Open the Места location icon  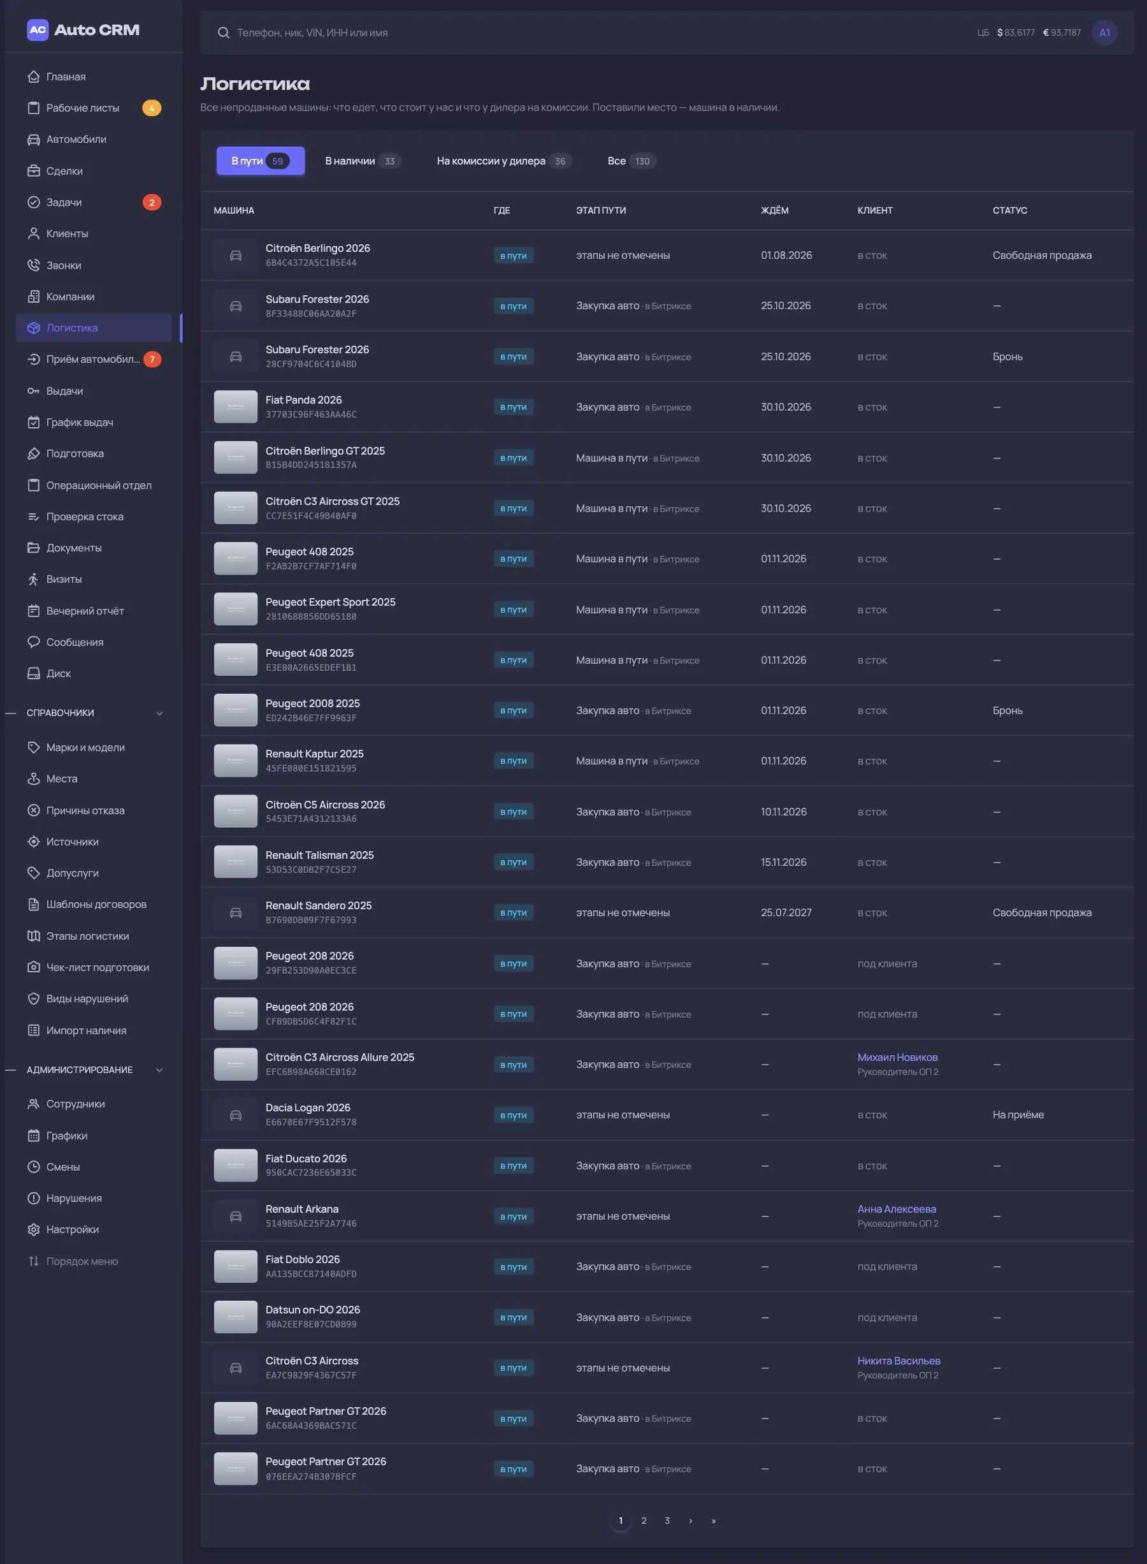coord(33,779)
